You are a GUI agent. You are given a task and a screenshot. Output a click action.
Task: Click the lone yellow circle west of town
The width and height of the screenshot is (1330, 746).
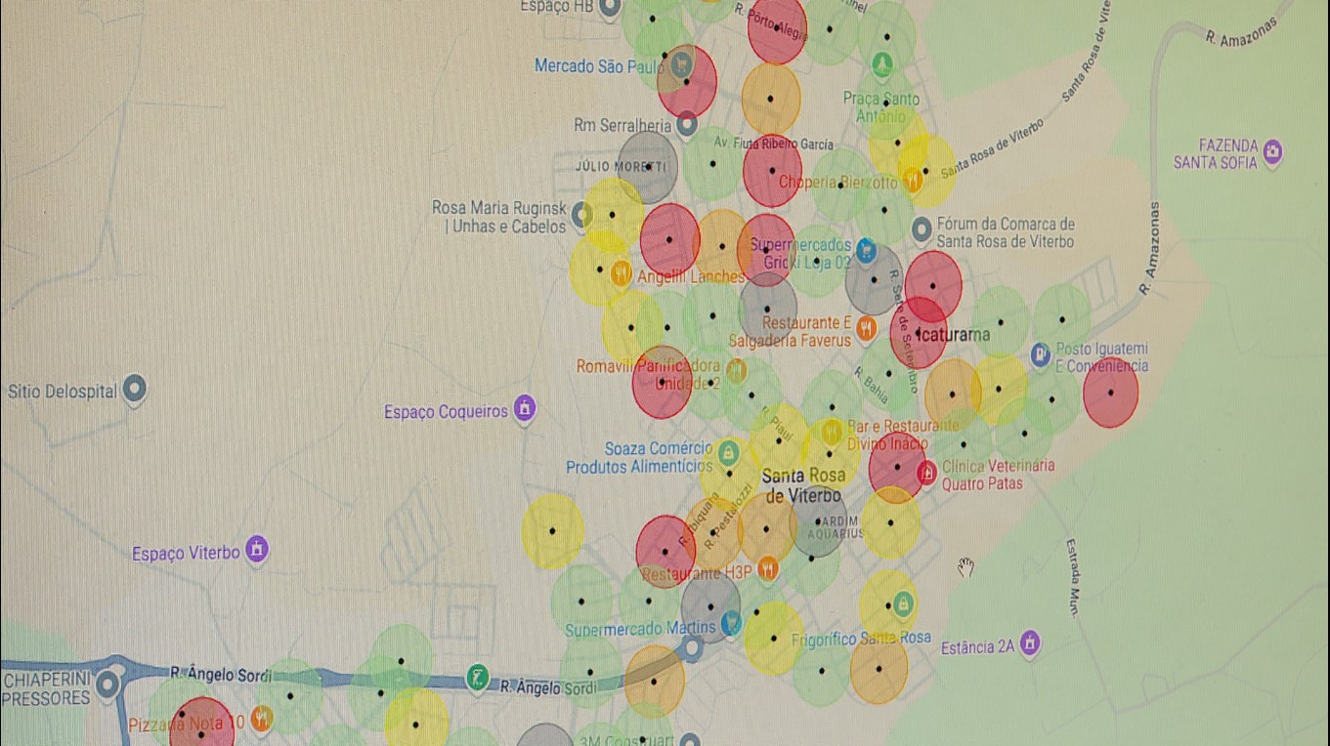[552, 531]
